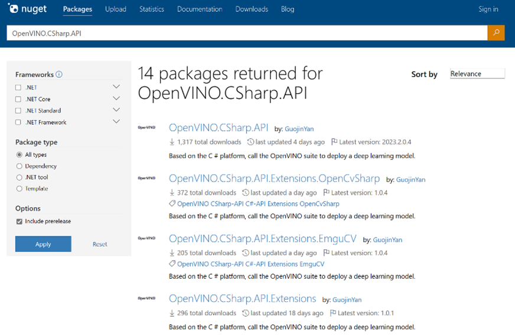Check the .NET Standard framework checkbox

click(x=18, y=111)
